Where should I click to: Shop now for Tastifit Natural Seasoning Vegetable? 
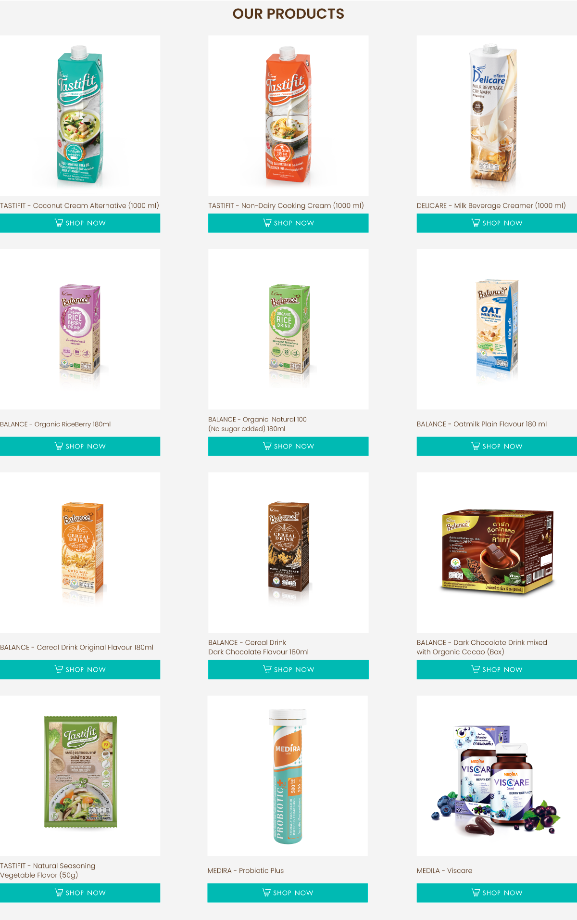(80, 893)
